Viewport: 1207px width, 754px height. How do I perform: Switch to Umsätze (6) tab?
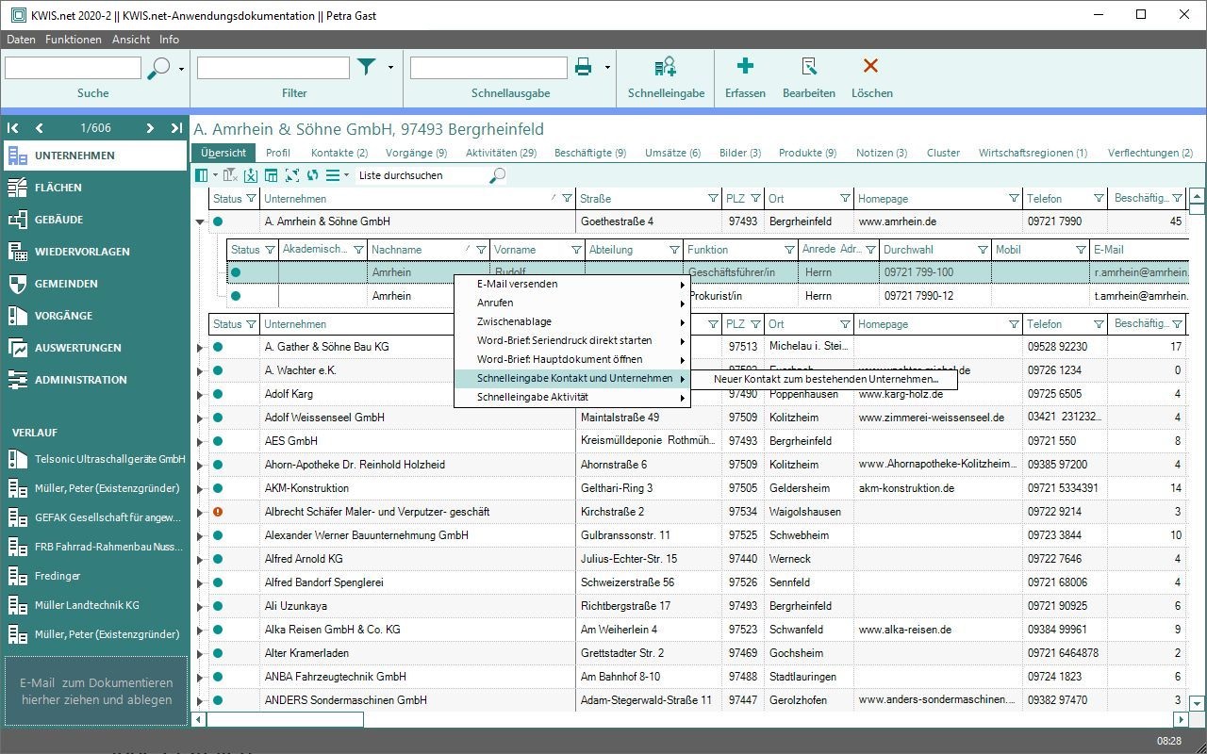[672, 153]
